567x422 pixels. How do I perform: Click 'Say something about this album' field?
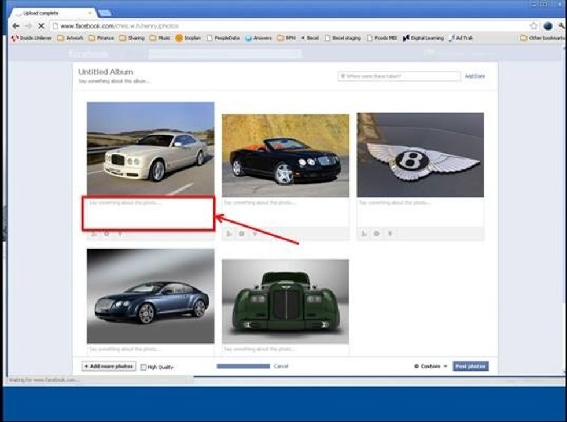[x=115, y=82]
